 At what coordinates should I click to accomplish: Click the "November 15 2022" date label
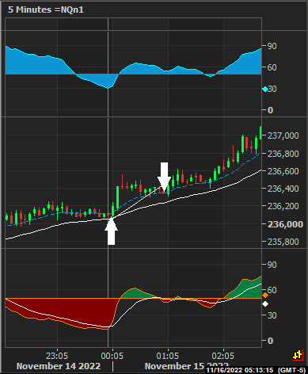pyautogui.click(x=187, y=366)
